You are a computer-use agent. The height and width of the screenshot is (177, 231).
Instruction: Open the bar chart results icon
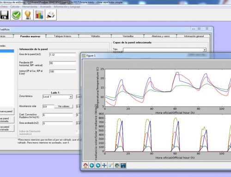39,15
